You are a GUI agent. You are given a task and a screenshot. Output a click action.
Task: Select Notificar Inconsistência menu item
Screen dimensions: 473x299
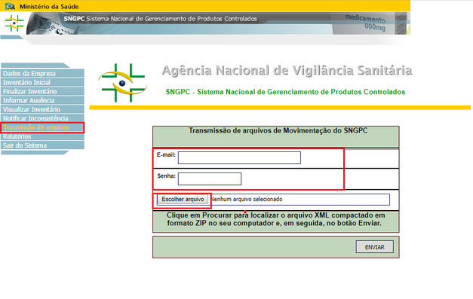[42, 118]
